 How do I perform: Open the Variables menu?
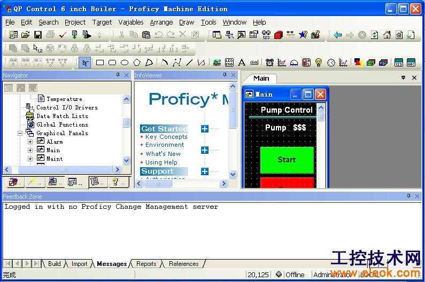coord(131,22)
